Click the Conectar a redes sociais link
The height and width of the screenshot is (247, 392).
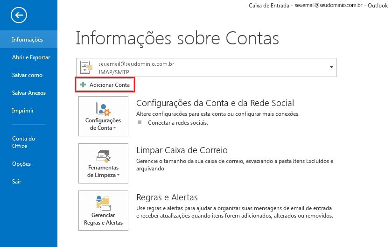178,123
